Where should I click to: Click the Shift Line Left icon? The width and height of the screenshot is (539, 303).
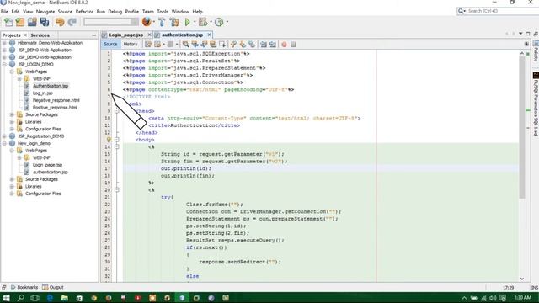click(x=264, y=45)
